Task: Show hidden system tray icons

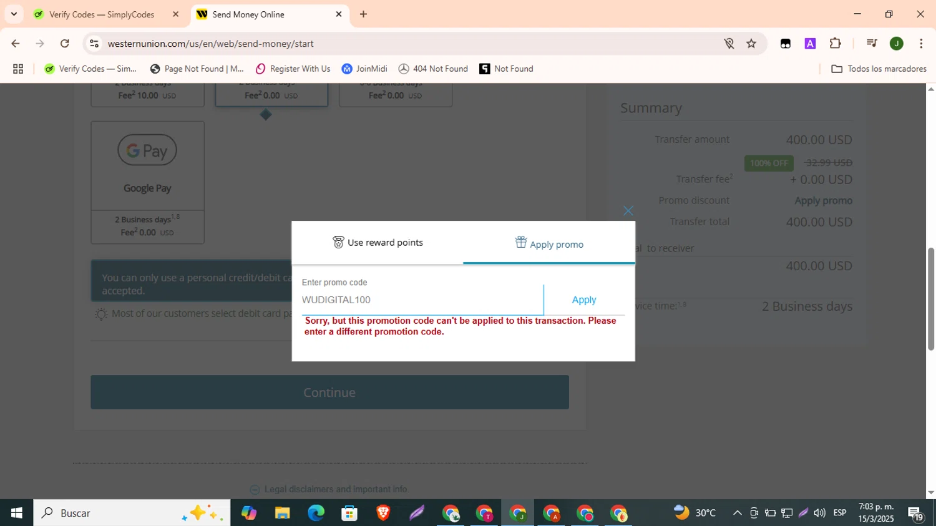Action: pos(737,513)
